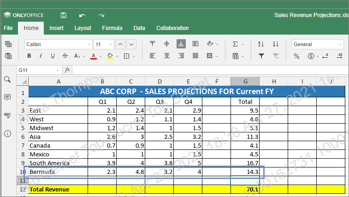Apply the yellow fill color
Screen dimensions: 349x197
click(110, 56)
